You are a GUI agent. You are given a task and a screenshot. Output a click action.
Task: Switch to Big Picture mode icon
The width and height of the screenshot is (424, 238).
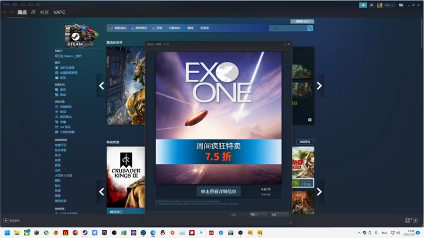click(401, 5)
